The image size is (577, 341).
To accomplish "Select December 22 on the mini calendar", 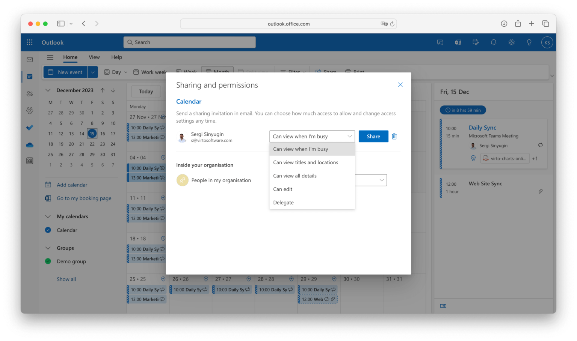I will point(92,144).
